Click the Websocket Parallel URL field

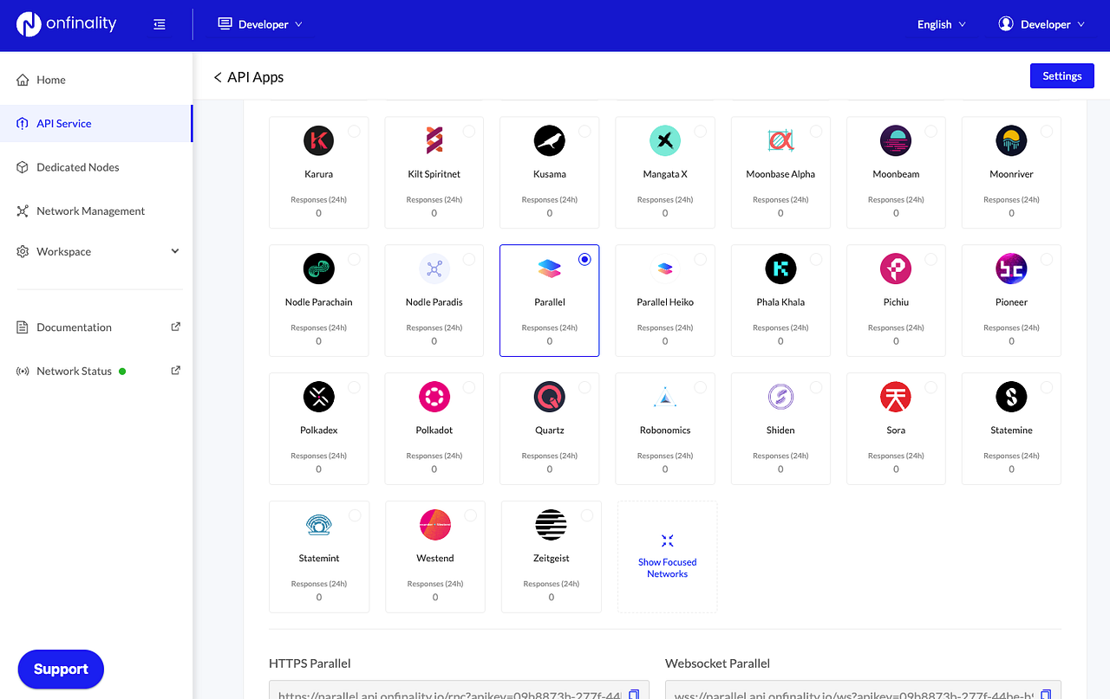coord(863,690)
